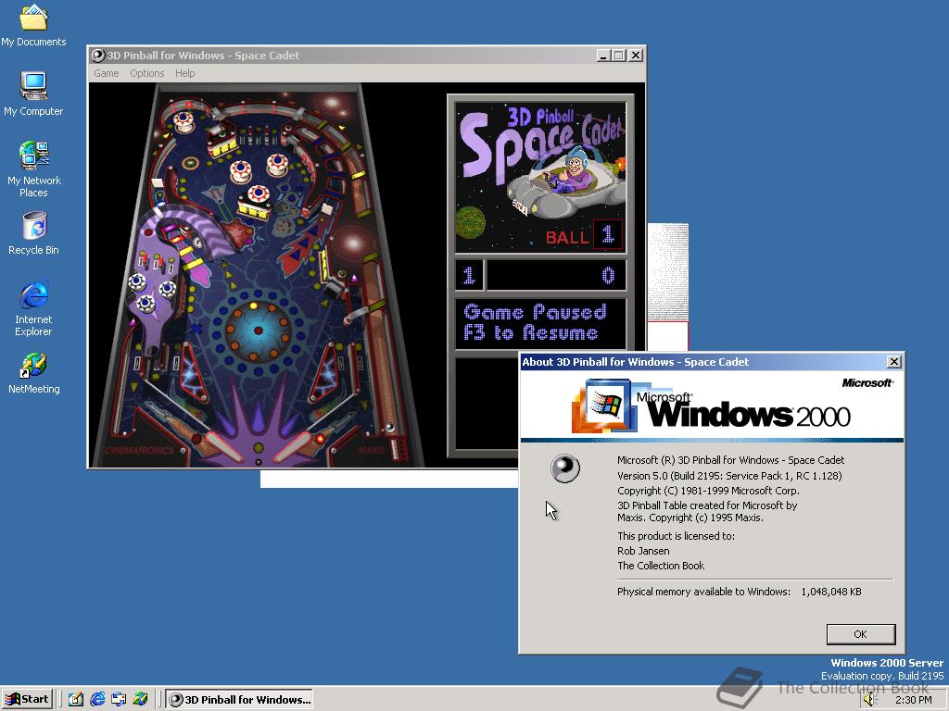
Task: Select the My Computer desktop icon
Action: pyautogui.click(x=33, y=94)
